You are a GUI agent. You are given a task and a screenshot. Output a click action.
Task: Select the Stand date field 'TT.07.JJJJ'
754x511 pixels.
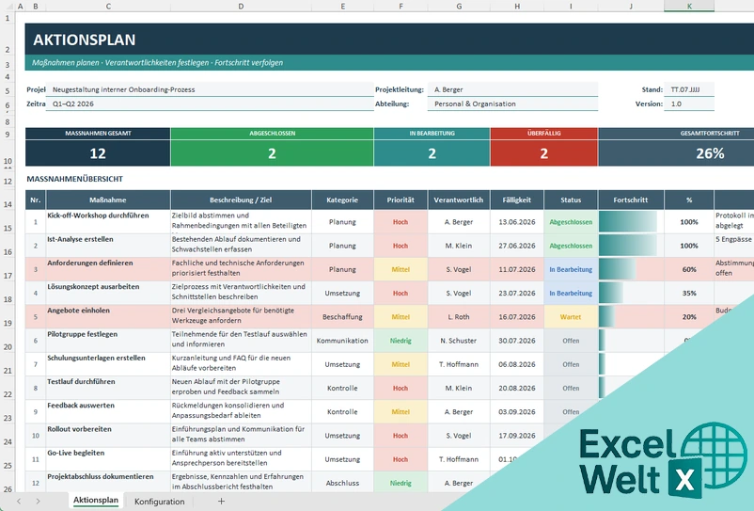[689, 89]
